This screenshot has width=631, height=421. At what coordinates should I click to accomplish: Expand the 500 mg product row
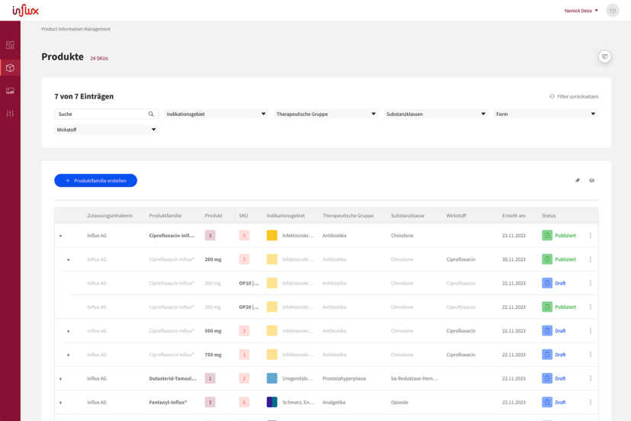click(69, 331)
